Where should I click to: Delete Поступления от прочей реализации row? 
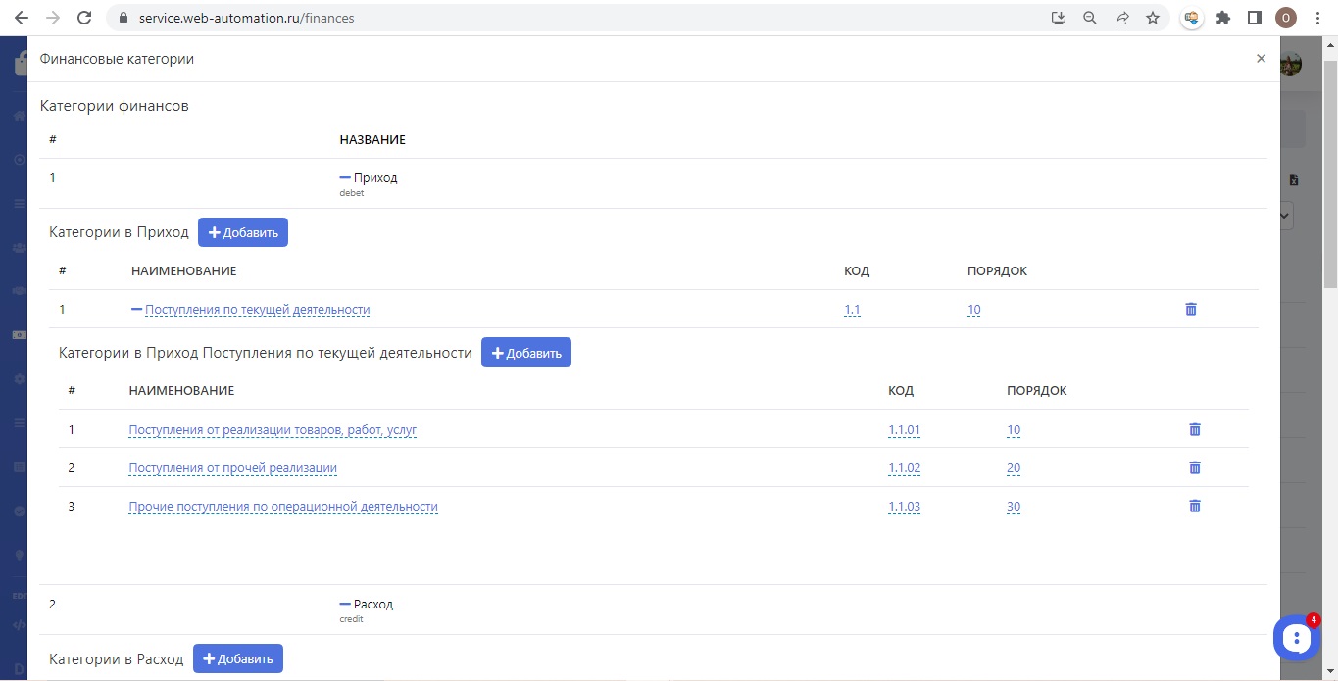click(x=1195, y=468)
